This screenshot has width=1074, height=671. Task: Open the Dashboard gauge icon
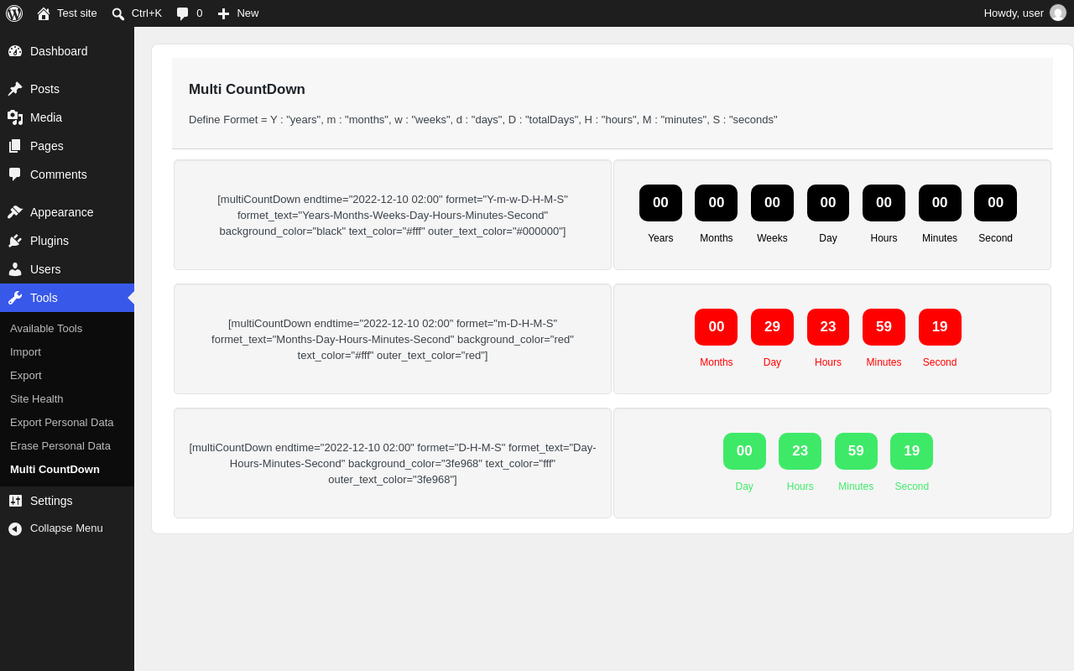[15, 51]
